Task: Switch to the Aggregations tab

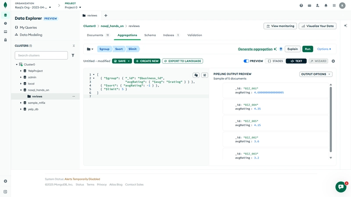Action: [x=127, y=35]
